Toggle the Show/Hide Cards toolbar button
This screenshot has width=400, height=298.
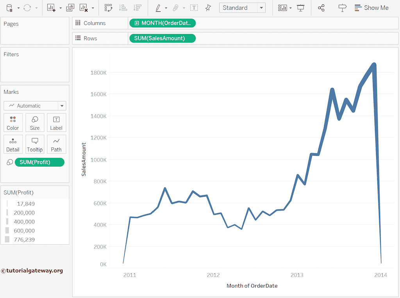coord(282,7)
